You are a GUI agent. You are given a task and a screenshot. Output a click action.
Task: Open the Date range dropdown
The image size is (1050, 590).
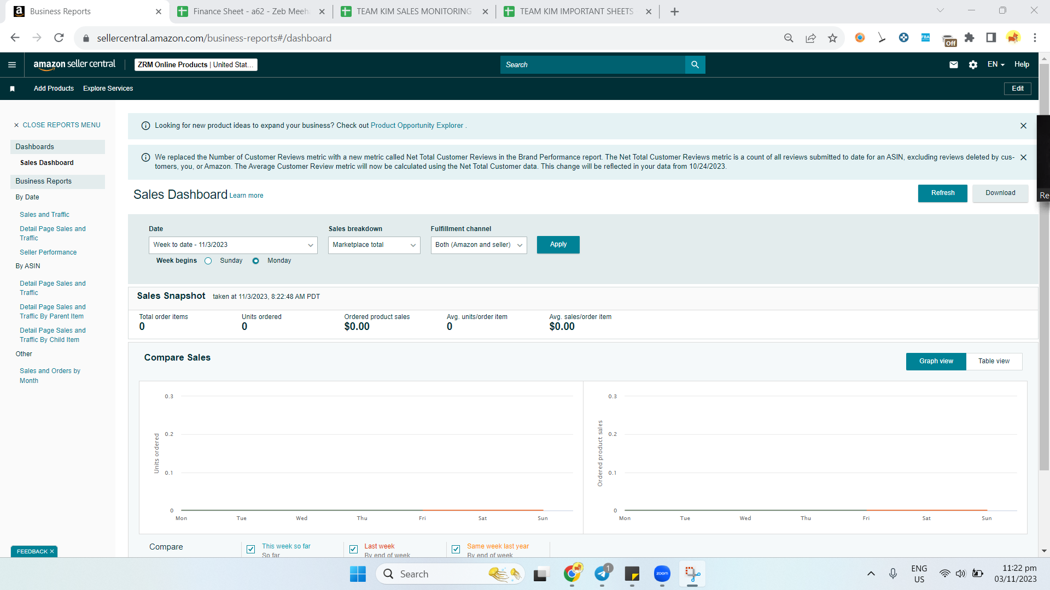click(x=233, y=245)
